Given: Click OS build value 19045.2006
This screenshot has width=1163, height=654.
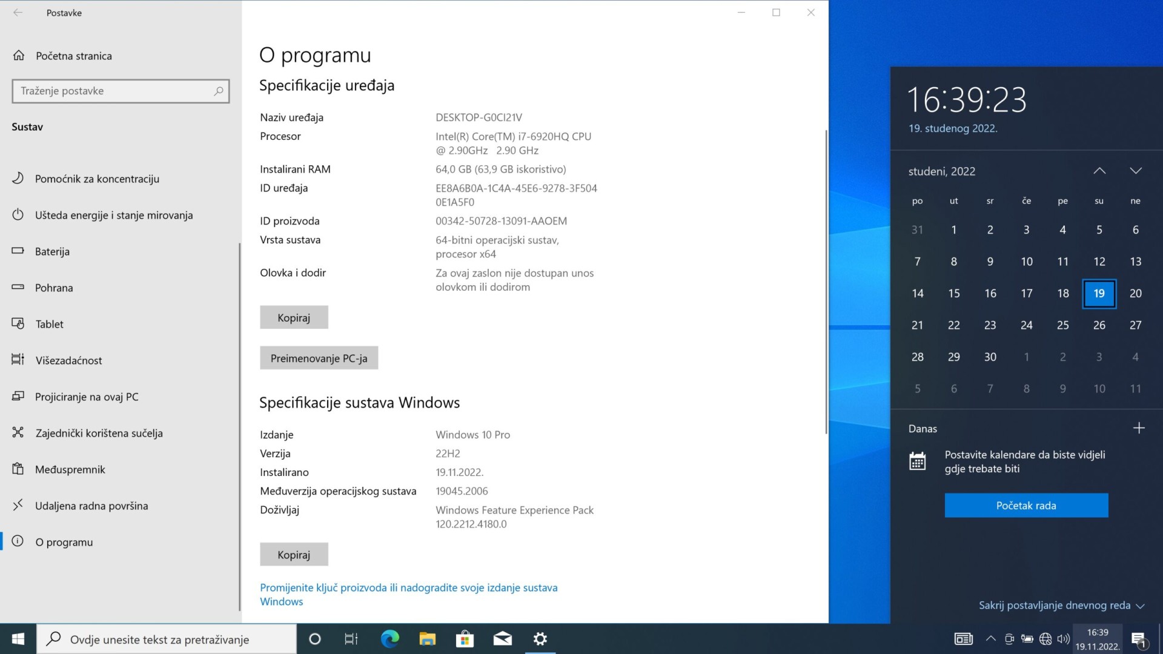Looking at the screenshot, I should tap(462, 491).
